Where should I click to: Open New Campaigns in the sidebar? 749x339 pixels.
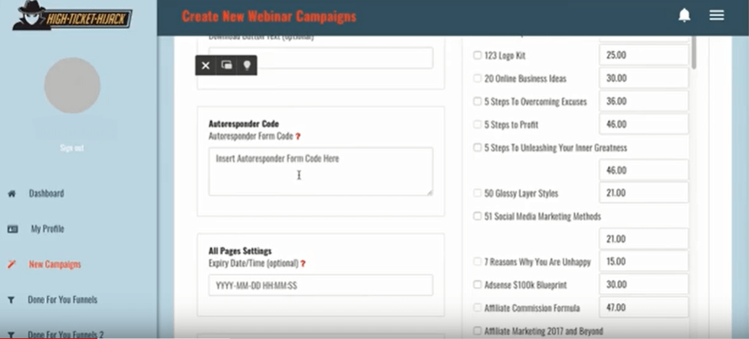[54, 264]
